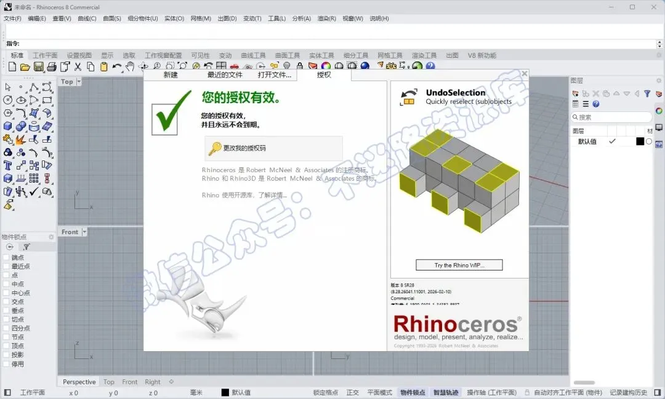Enable the 中心点 osnap checkbox
Viewport: 665px width, 399px height.
point(6,293)
